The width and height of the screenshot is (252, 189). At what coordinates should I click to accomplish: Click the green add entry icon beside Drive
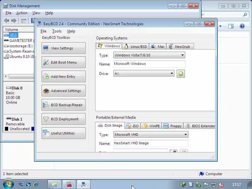(180, 74)
